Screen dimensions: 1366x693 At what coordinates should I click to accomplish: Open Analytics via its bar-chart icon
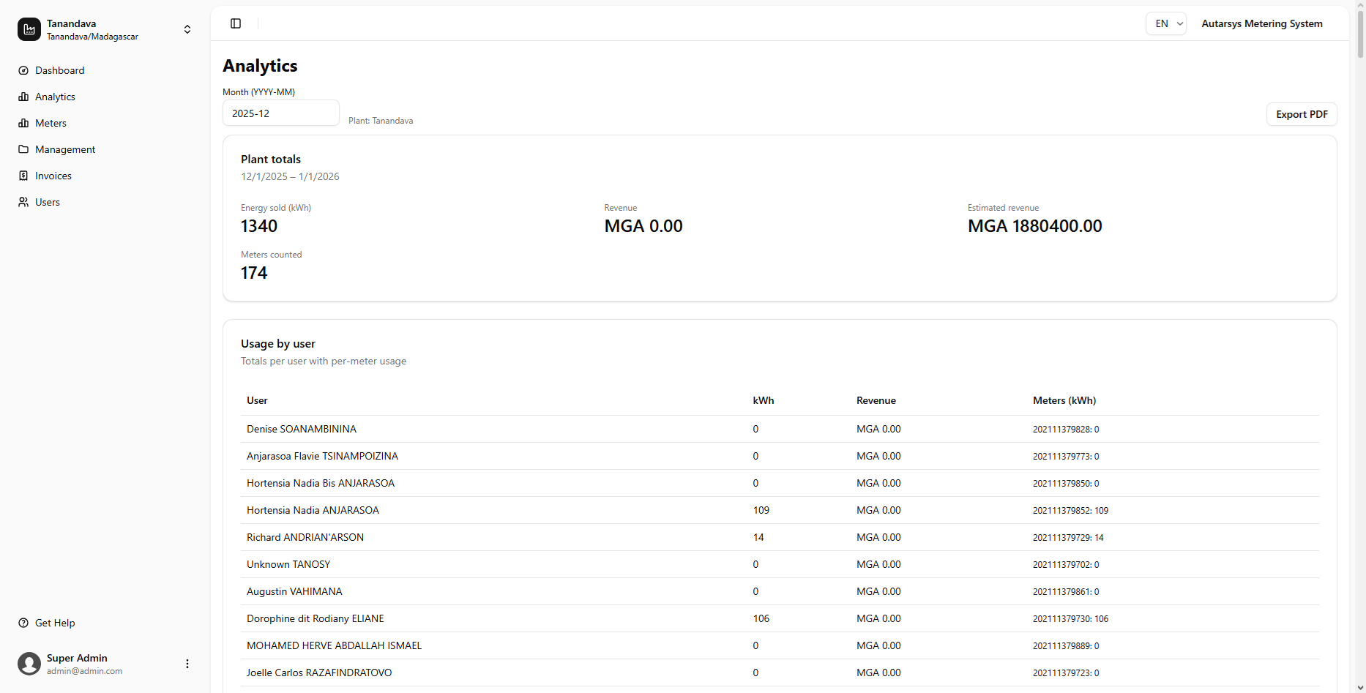click(x=23, y=97)
